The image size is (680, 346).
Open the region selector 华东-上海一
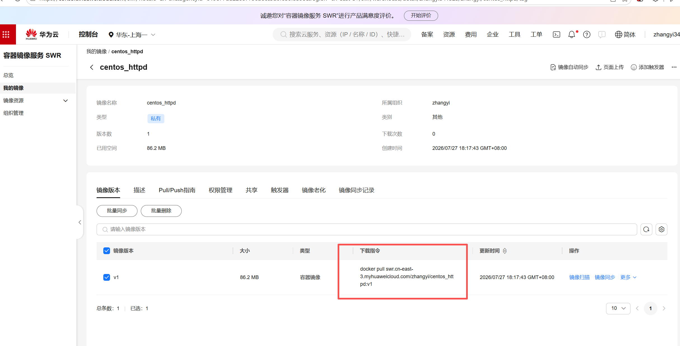[x=132, y=35]
